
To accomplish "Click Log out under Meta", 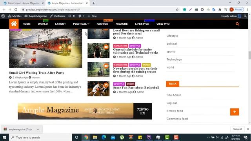I will coord(172,103).
